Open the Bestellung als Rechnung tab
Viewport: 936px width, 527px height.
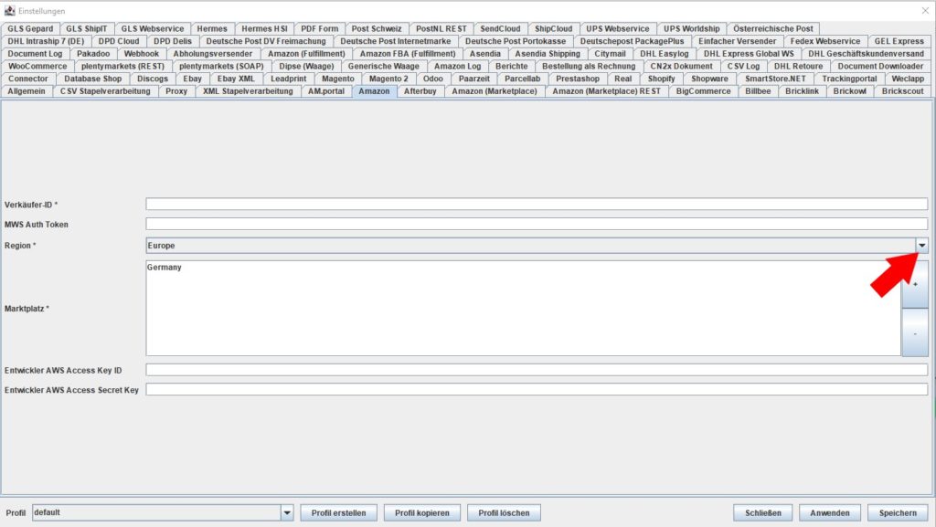tap(589, 66)
